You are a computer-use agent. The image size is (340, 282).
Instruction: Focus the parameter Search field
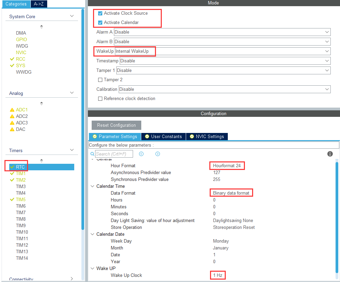(x=114, y=154)
